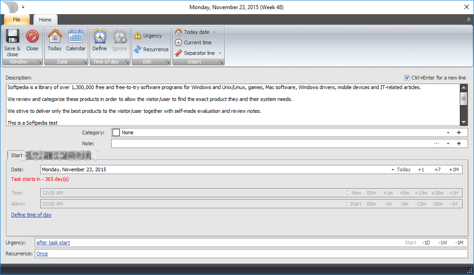
Task: Open Time of day group launcher
Action: click(x=127, y=62)
